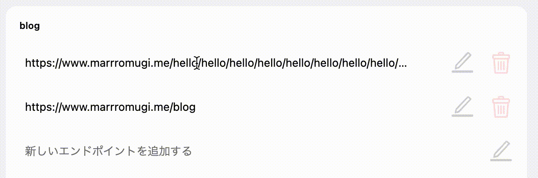538x178 pixels.
Task: Click pencil icon for the /blog endpoint
Action: 462,107
